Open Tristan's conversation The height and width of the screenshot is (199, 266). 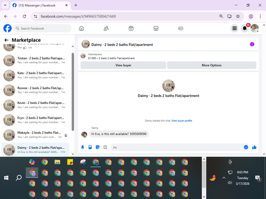click(36, 60)
